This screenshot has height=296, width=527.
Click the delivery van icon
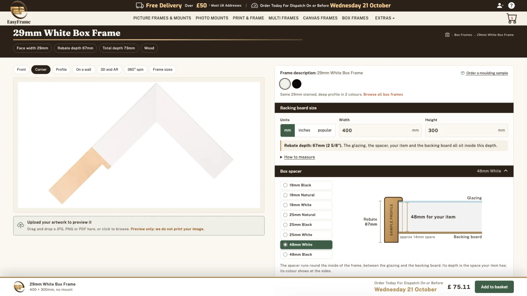tap(140, 5)
